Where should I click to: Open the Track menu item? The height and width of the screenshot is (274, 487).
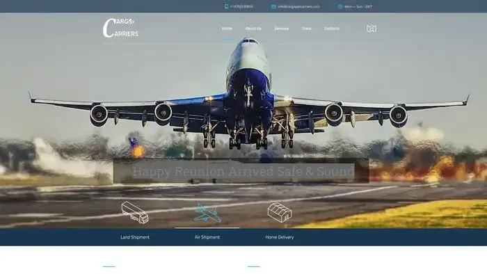pyautogui.click(x=306, y=29)
